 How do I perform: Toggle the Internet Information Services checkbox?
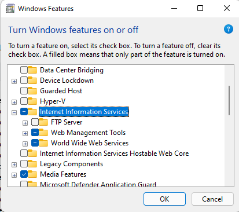(24, 112)
